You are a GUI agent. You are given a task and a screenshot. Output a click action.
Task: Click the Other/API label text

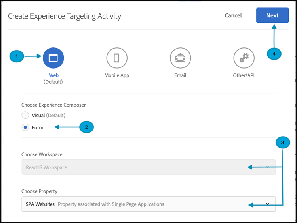coord(244,75)
